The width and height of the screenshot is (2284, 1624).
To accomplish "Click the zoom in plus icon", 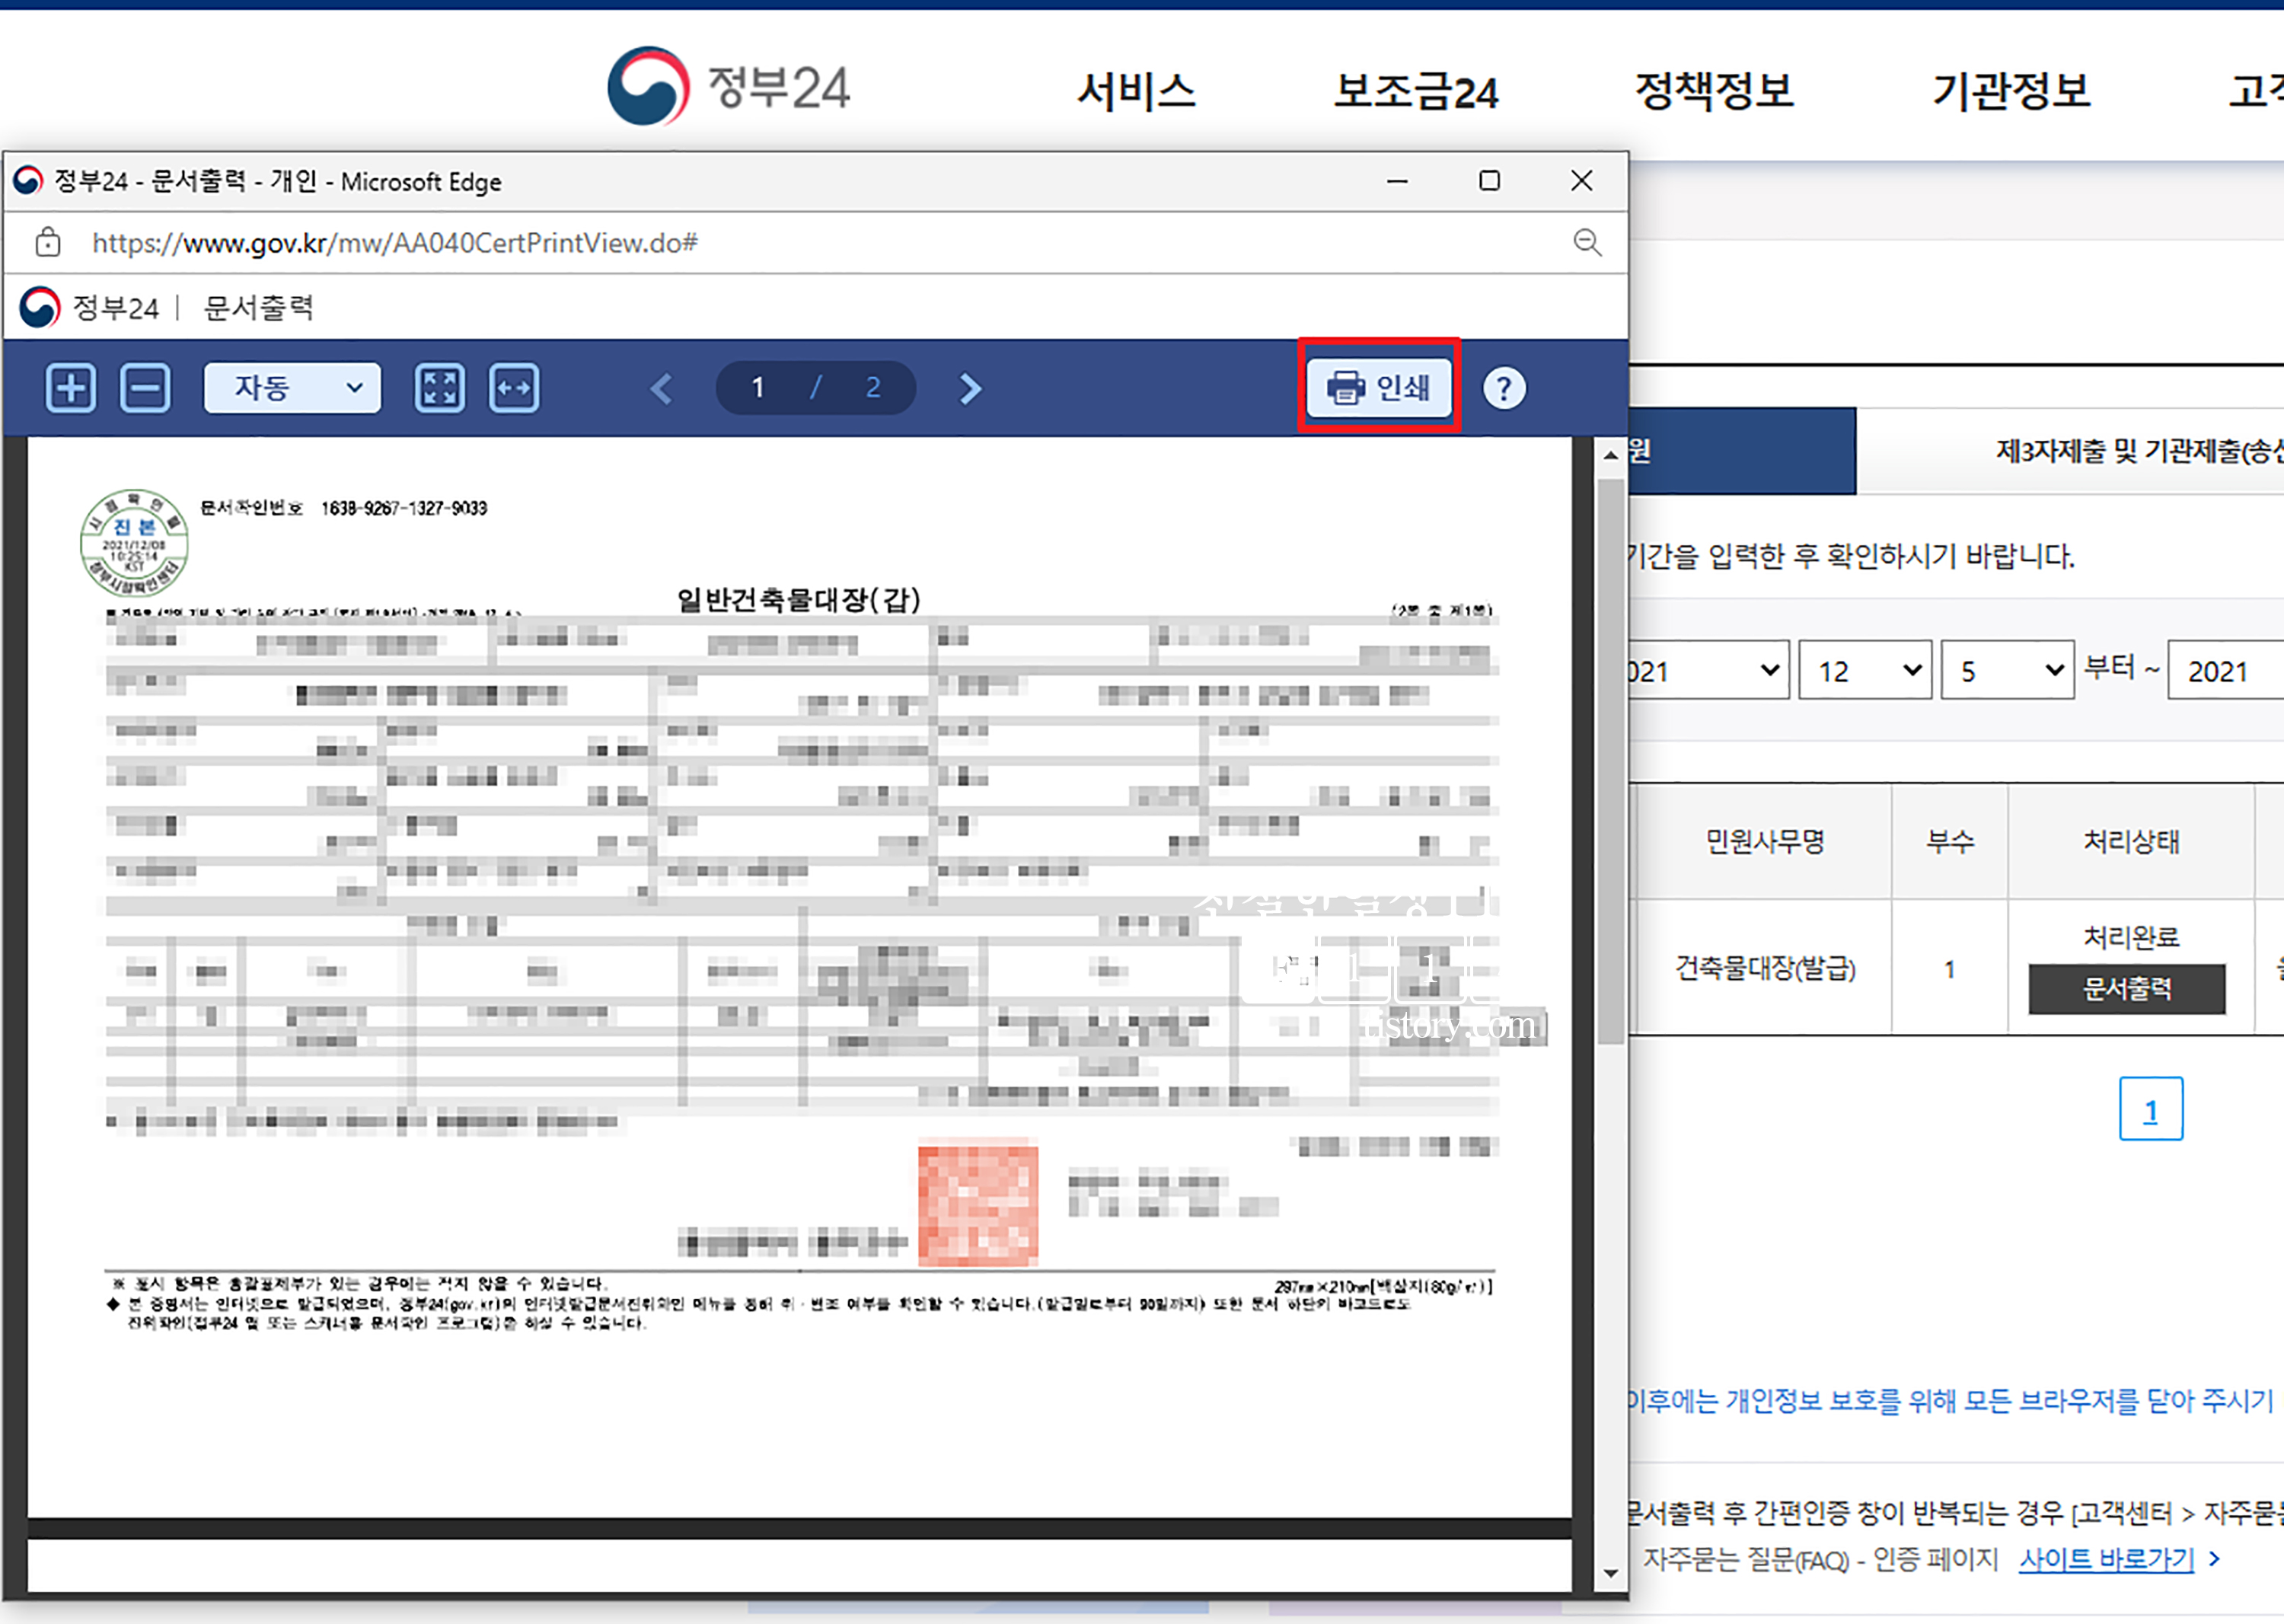I will click(x=71, y=388).
